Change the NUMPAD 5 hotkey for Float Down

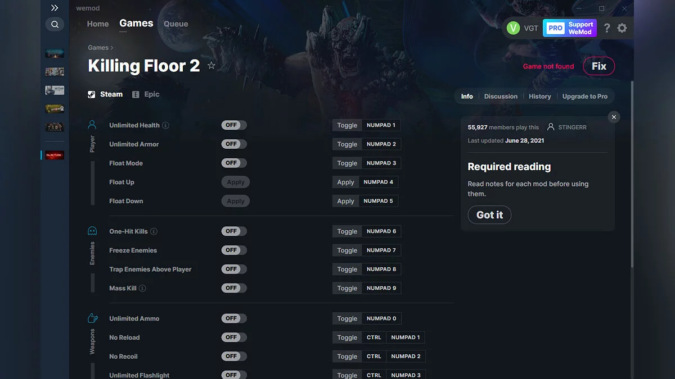coord(378,201)
